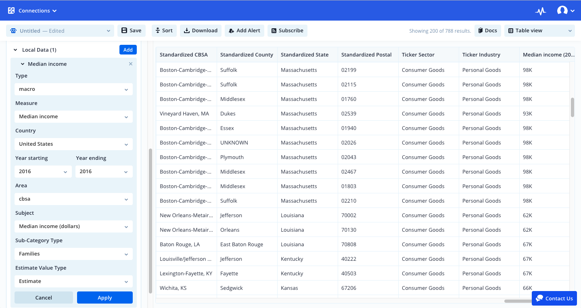
Task: Click the vertical scrollbar of the table
Action: coord(572,107)
